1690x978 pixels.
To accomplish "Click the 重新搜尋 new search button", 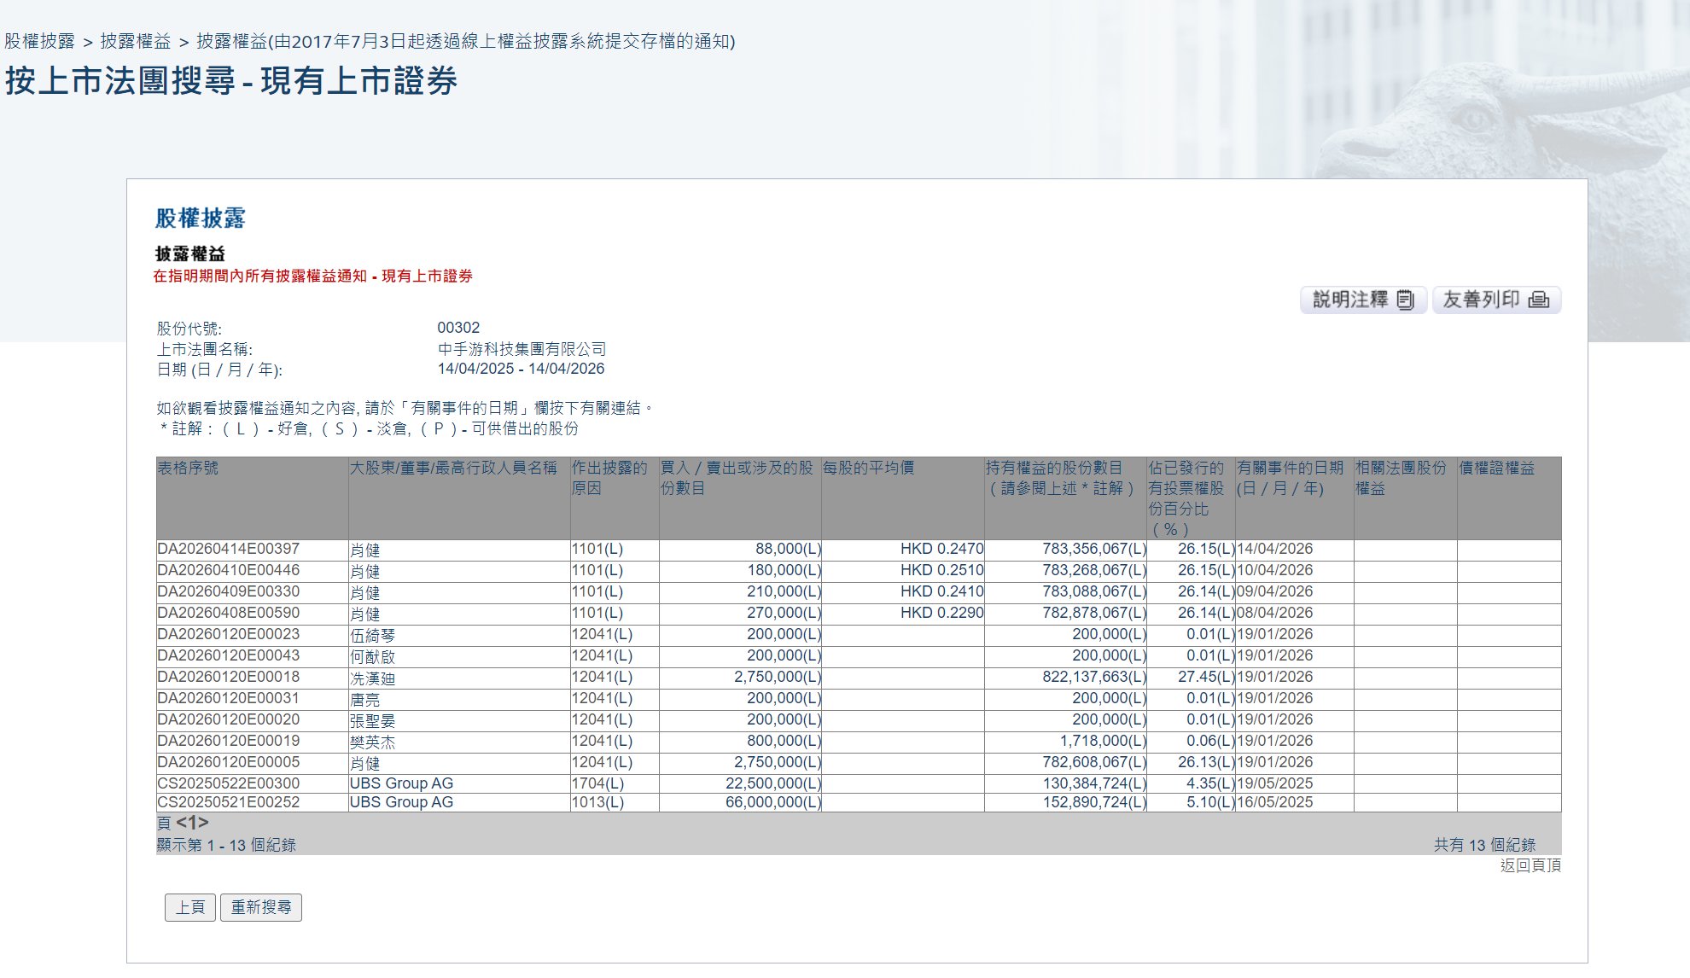I will click(261, 907).
